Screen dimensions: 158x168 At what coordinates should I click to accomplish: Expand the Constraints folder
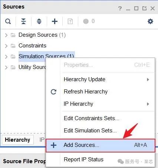[x=6, y=46]
